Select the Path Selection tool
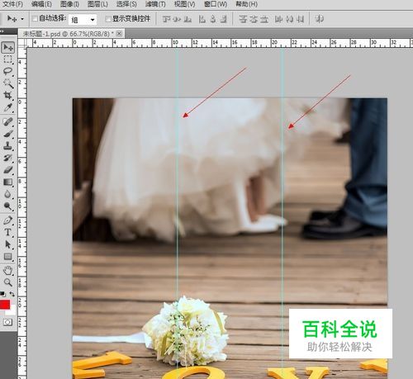Image resolution: width=413 pixels, height=379 pixels. [7, 244]
